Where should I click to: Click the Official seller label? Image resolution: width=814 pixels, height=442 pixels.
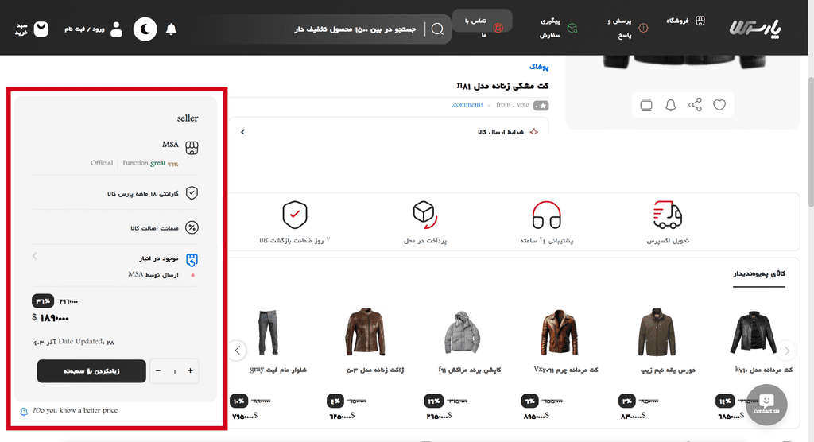click(x=102, y=163)
